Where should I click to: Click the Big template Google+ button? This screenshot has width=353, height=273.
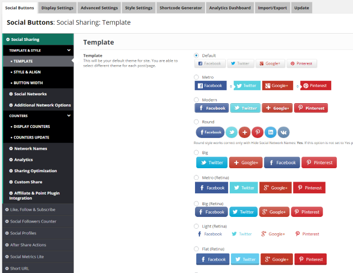[246, 163]
